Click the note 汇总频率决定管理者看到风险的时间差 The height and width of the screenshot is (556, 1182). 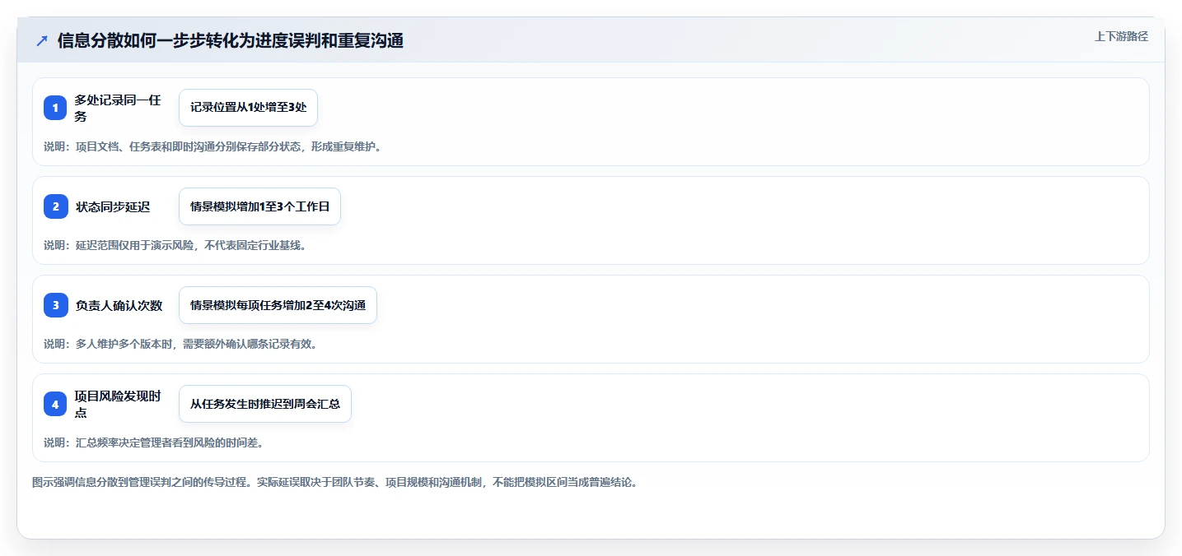(x=153, y=442)
